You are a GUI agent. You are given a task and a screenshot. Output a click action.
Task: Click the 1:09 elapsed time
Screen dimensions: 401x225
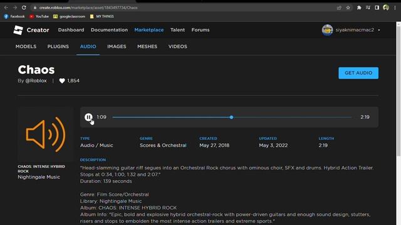pyautogui.click(x=102, y=117)
